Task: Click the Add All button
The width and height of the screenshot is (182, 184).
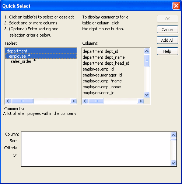Action: coord(168,40)
